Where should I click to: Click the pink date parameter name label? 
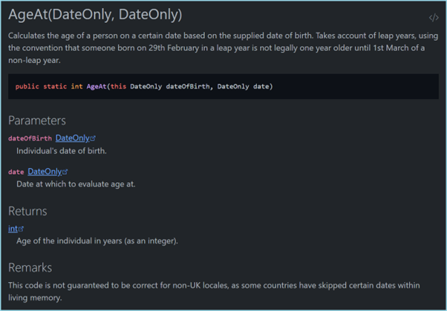(16, 173)
